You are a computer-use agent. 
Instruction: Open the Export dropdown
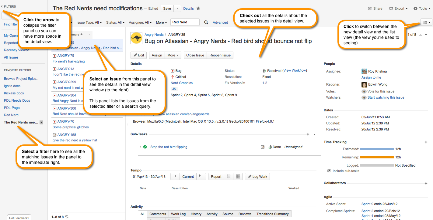398,8
